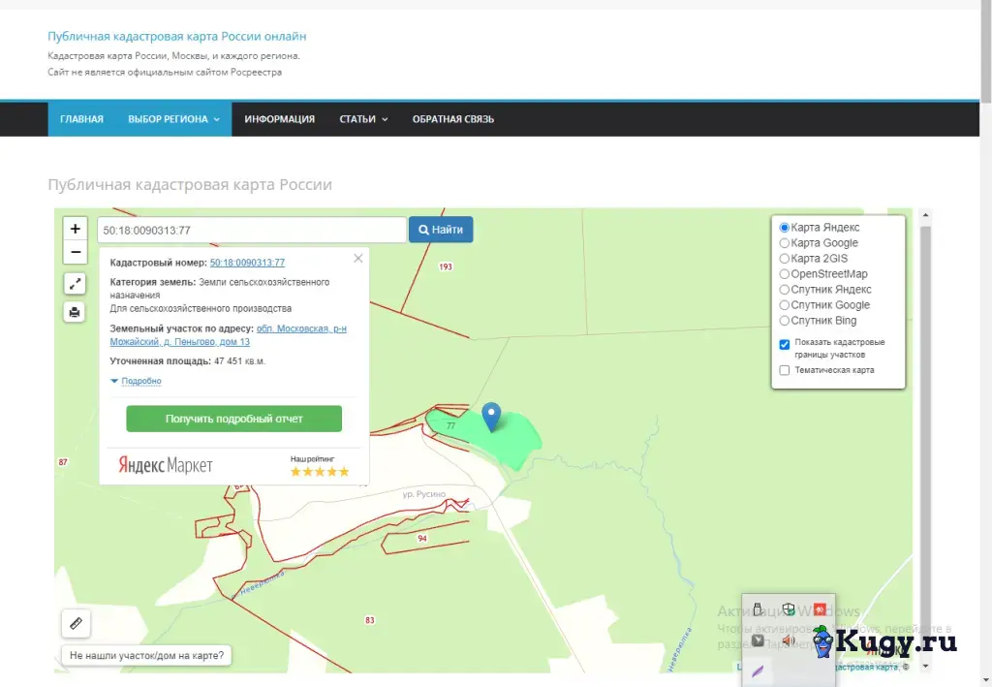Uncheck show cadastral parcel boundaries

pos(785,344)
